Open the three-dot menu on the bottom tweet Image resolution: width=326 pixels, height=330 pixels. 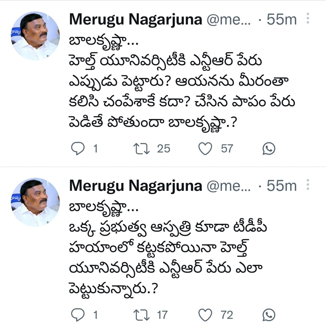coord(308,185)
